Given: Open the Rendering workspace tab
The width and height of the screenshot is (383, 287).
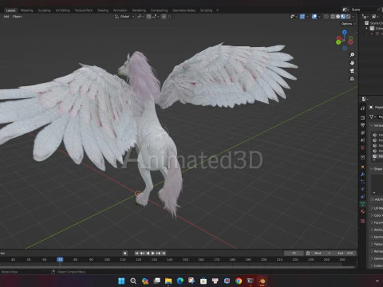Looking at the screenshot, I should 139,10.
